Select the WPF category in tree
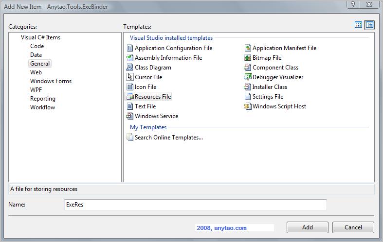Screen dimensions: 383x242 point(36,90)
